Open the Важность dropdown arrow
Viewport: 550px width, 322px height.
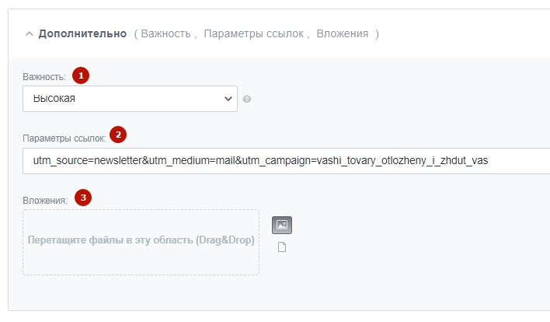pyautogui.click(x=228, y=99)
